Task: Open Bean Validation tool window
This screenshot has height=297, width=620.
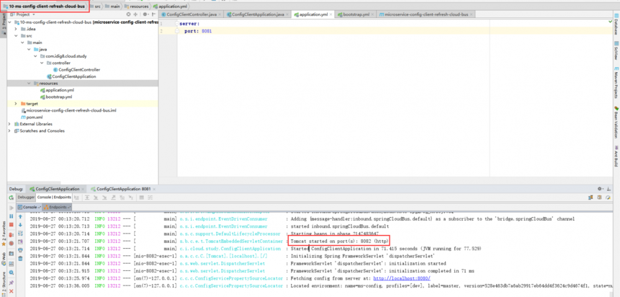Action: coord(616,122)
